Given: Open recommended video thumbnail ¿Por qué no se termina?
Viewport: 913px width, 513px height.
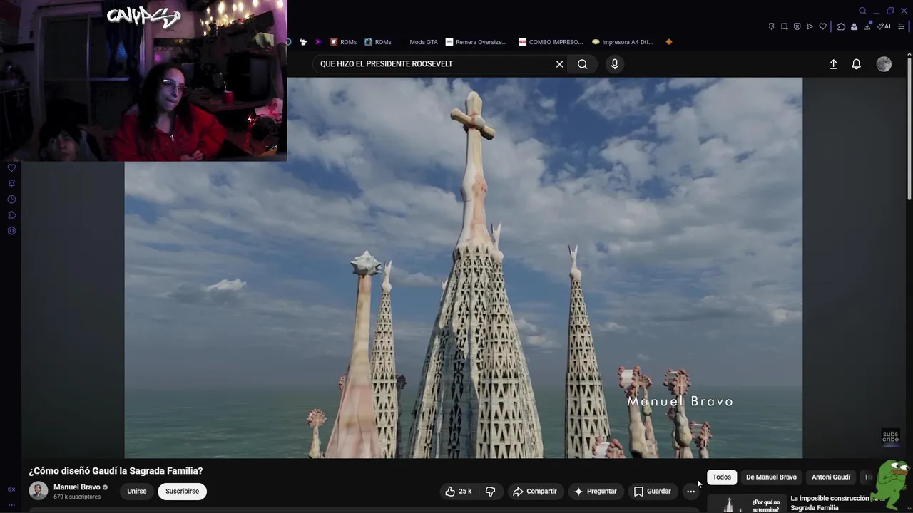Looking at the screenshot, I should pos(746,504).
